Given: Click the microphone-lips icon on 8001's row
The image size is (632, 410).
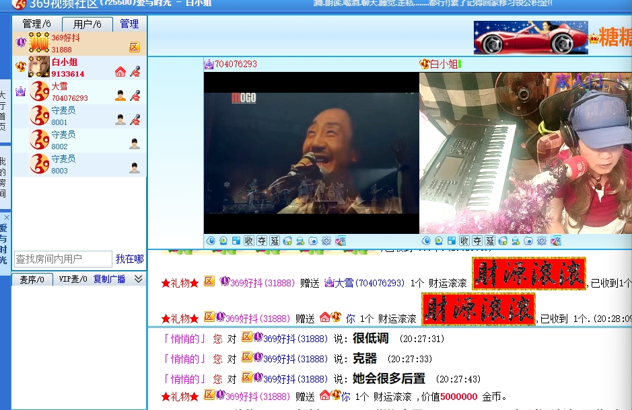Looking at the screenshot, I should pos(135,120).
